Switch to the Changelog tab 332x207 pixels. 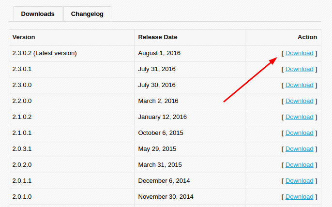click(x=87, y=14)
